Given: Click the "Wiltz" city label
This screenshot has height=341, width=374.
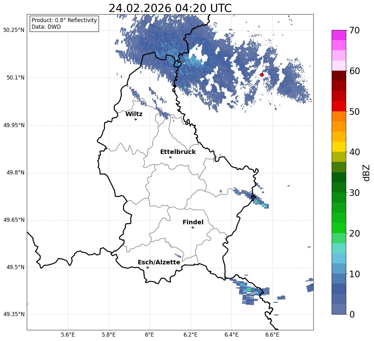Looking at the screenshot, I should (134, 114).
